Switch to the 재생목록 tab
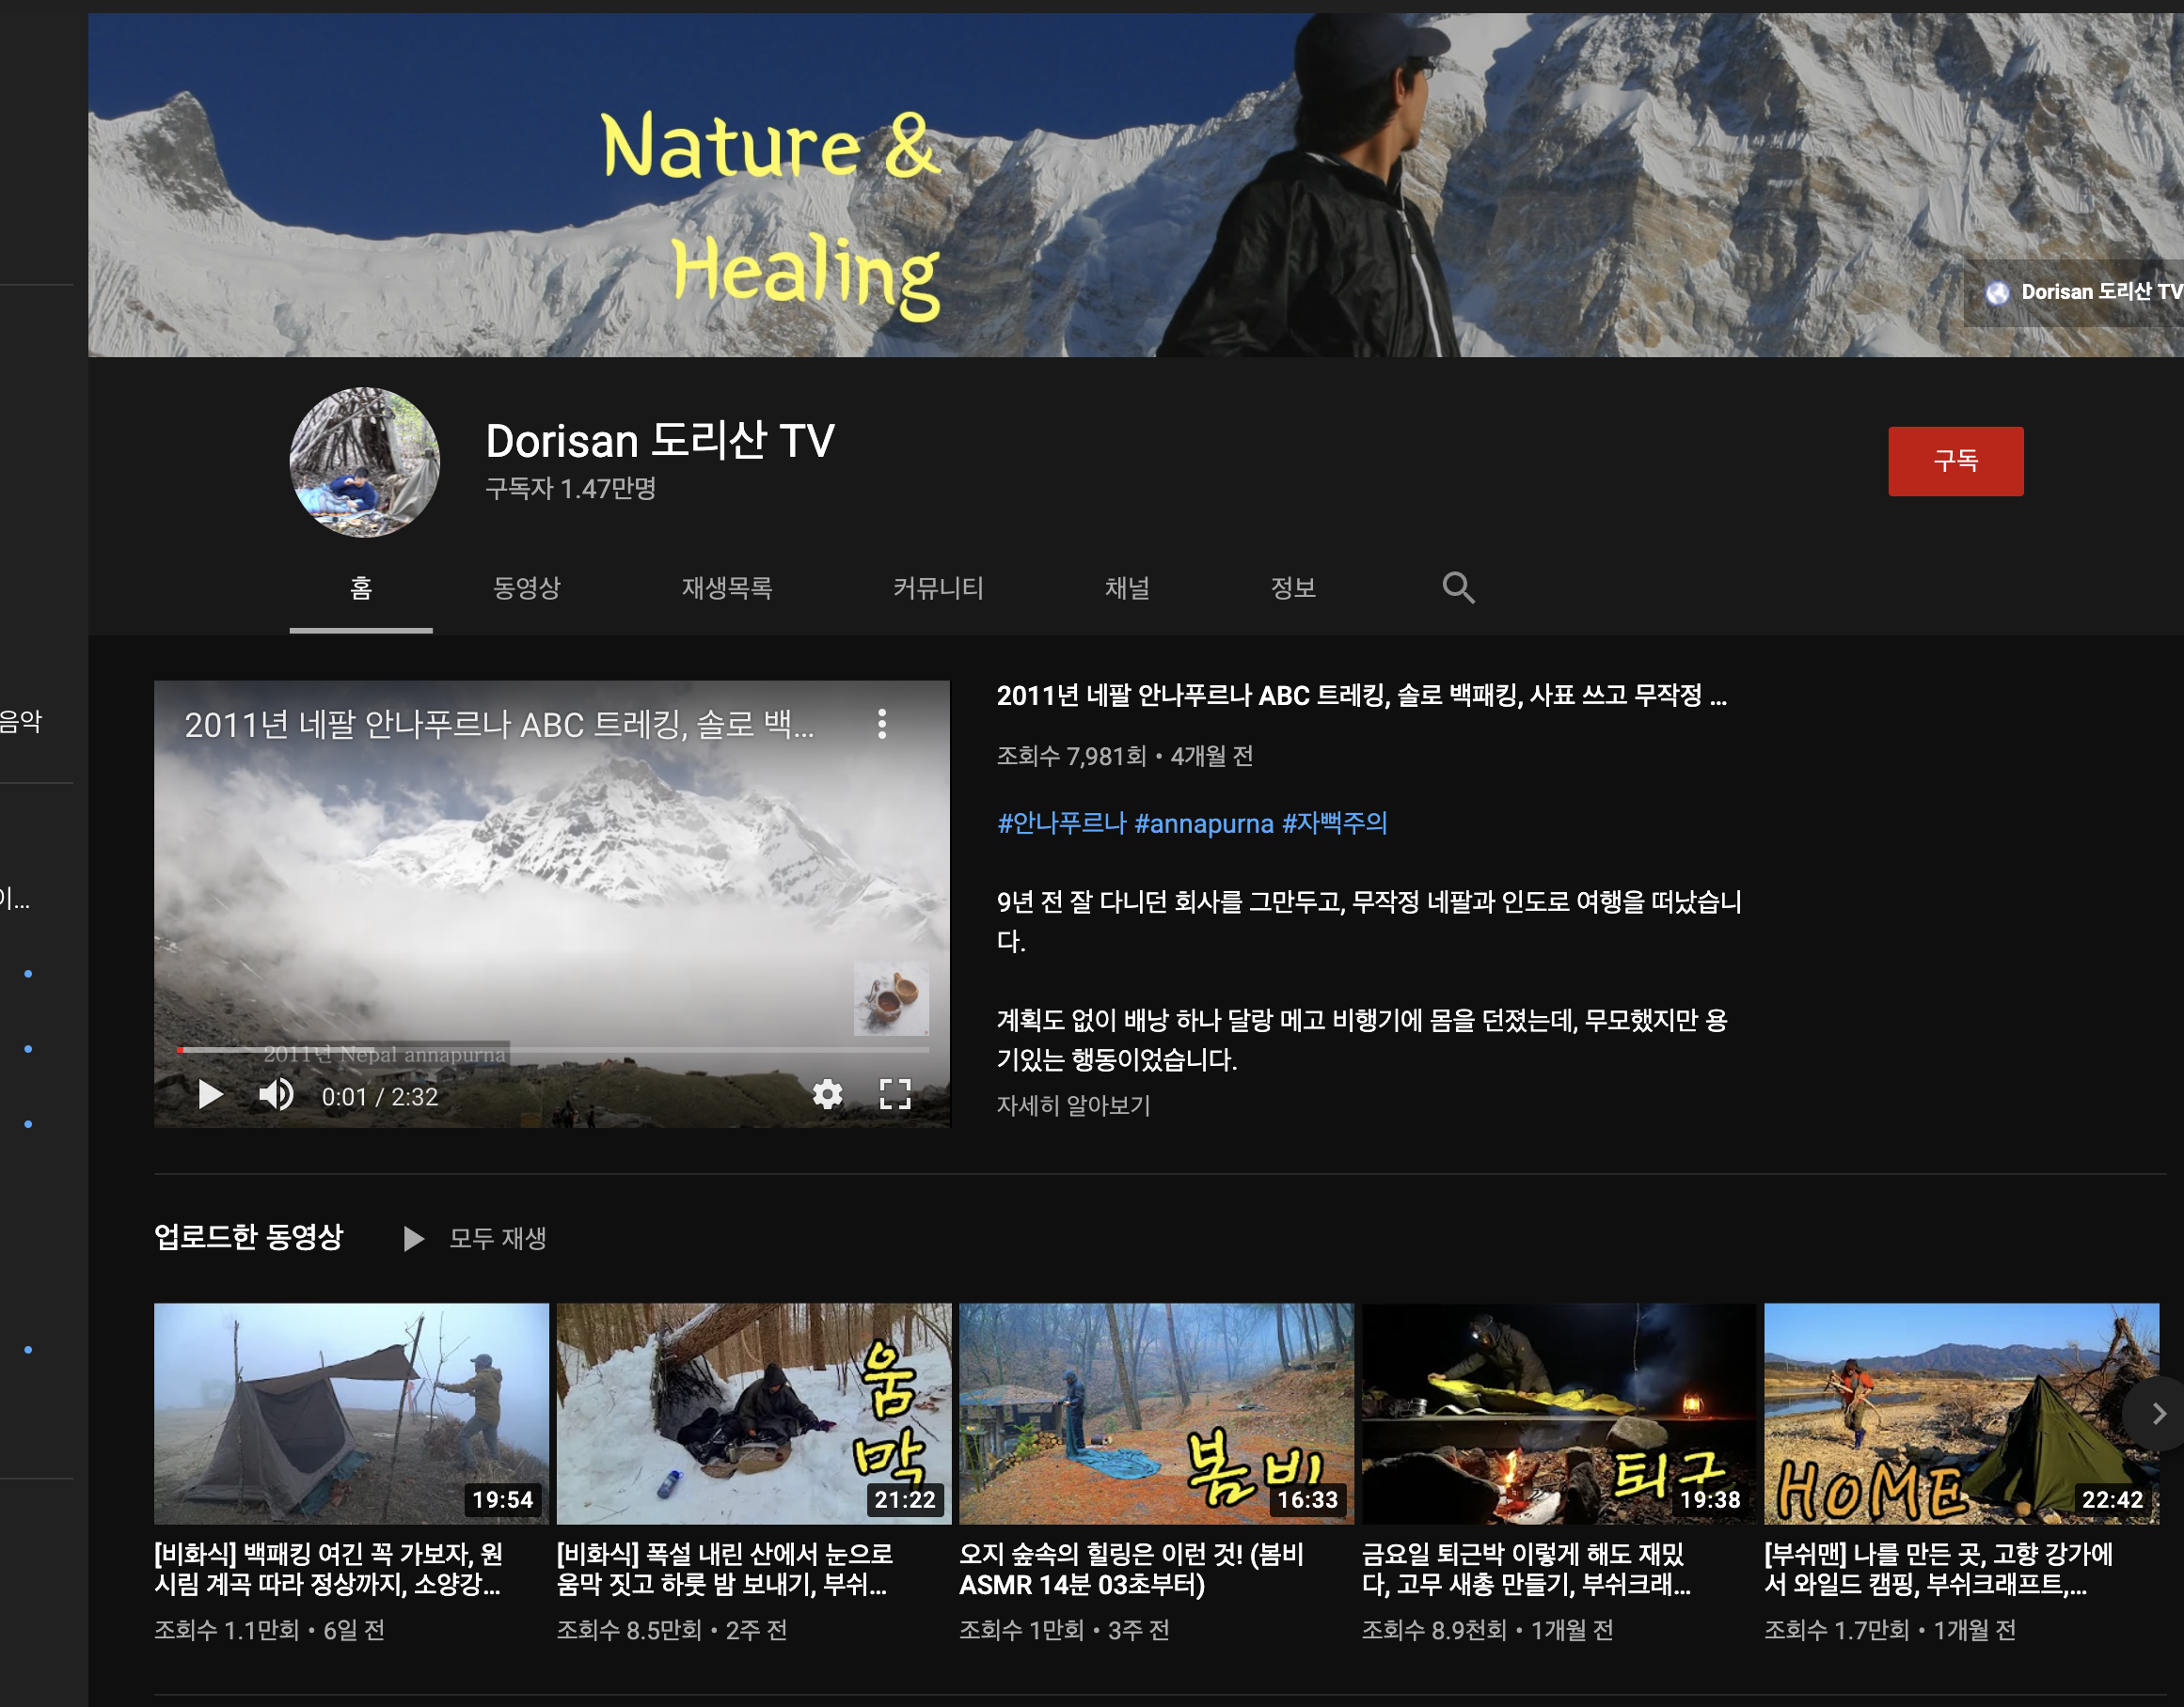The width and height of the screenshot is (2184, 1707). tap(727, 588)
